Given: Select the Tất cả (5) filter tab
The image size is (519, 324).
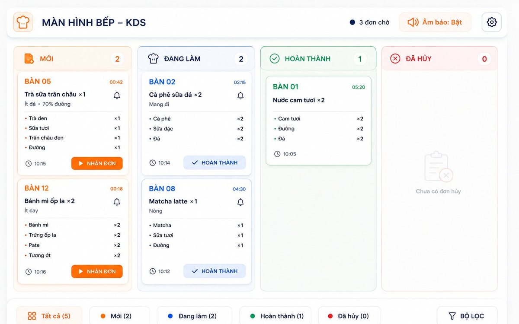Looking at the screenshot, I should click(x=49, y=316).
